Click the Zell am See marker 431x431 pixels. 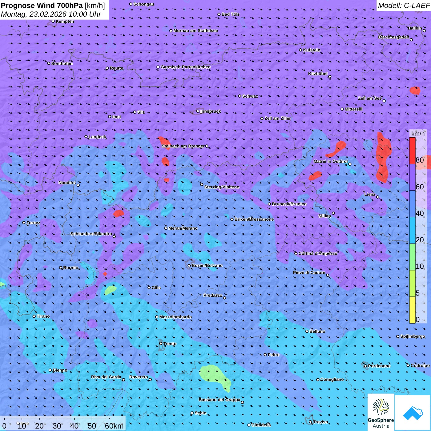[384, 101]
